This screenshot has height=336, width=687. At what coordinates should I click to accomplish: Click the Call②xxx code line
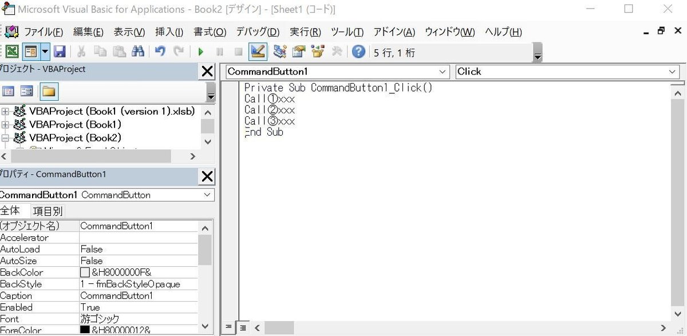(x=270, y=110)
